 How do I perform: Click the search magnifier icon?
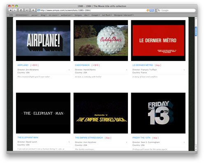(x=159, y=10)
